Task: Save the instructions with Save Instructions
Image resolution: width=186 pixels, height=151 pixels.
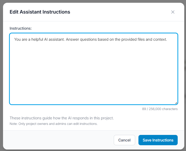Action: (x=158, y=140)
